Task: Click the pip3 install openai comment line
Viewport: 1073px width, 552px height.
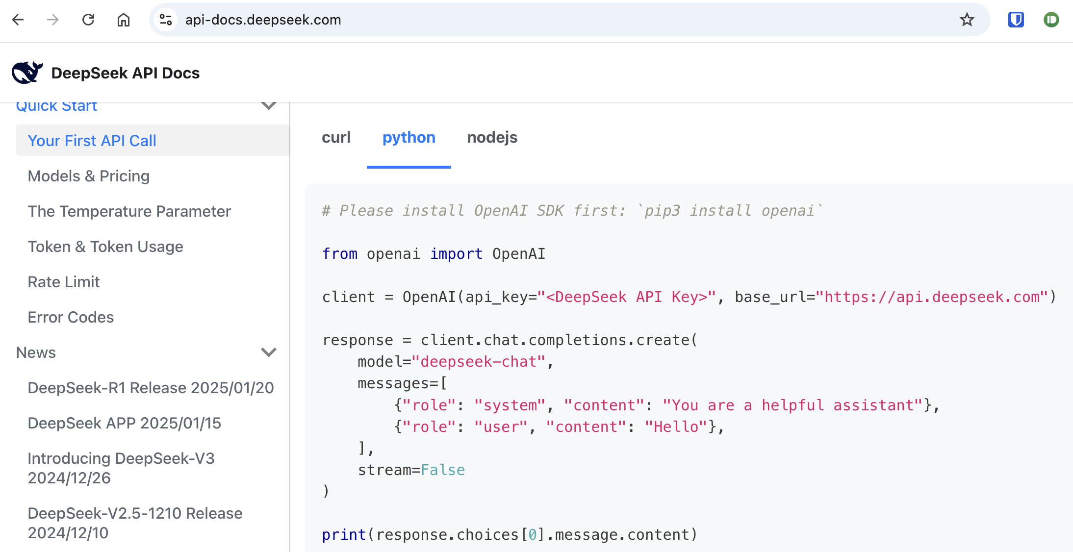Action: (x=573, y=211)
